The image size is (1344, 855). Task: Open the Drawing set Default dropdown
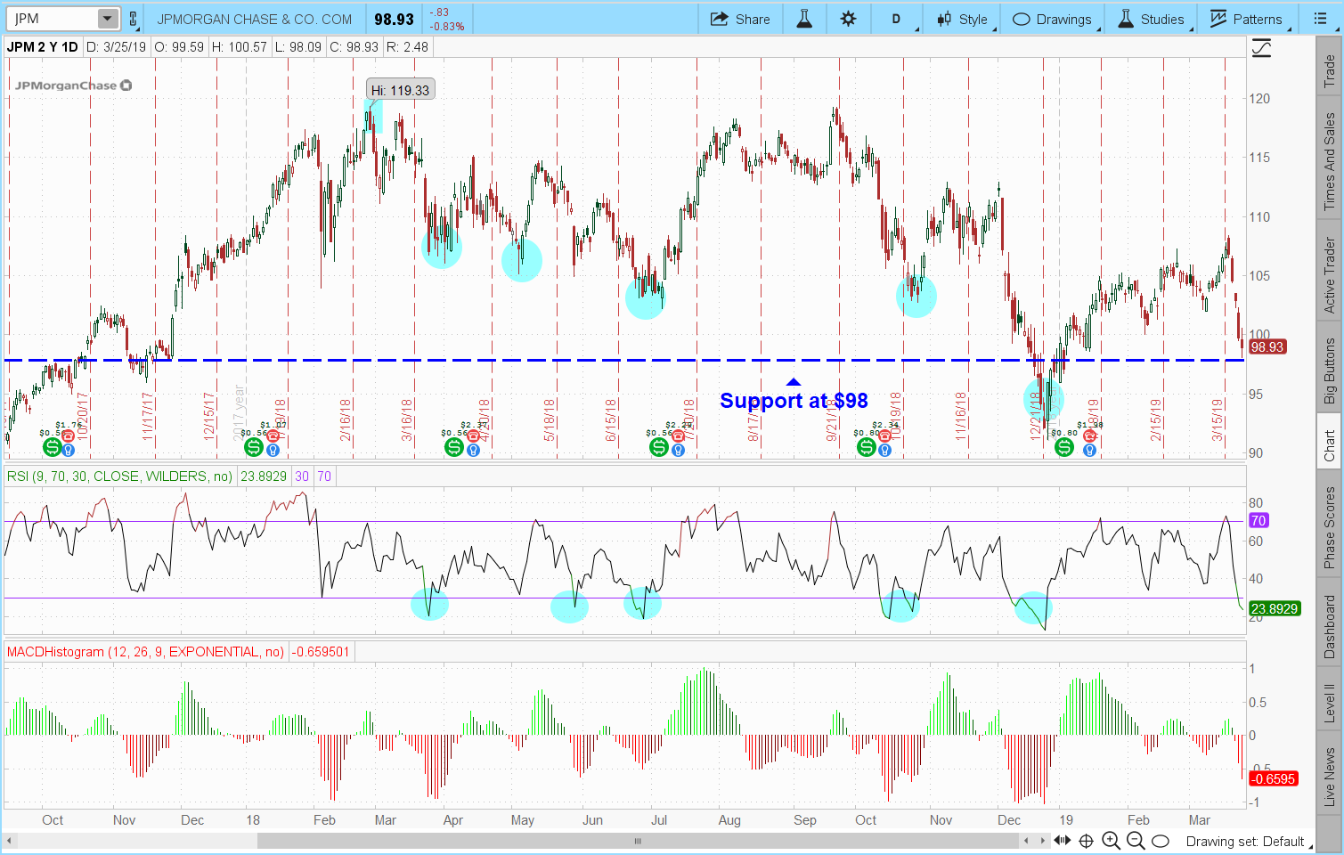pyautogui.click(x=1244, y=841)
